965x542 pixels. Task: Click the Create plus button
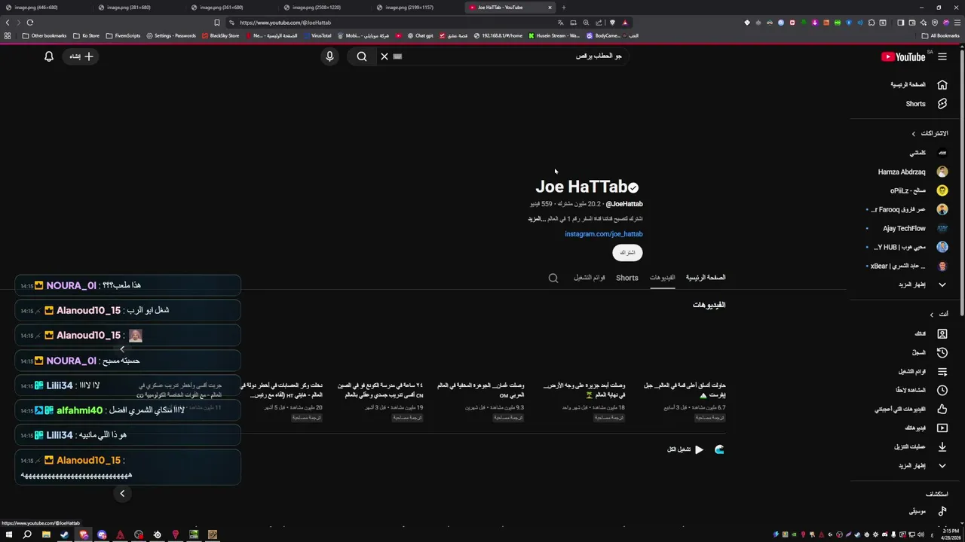(81, 56)
